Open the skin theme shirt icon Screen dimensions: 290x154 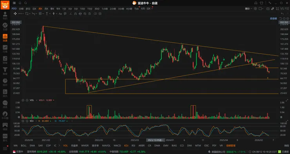(261, 3)
